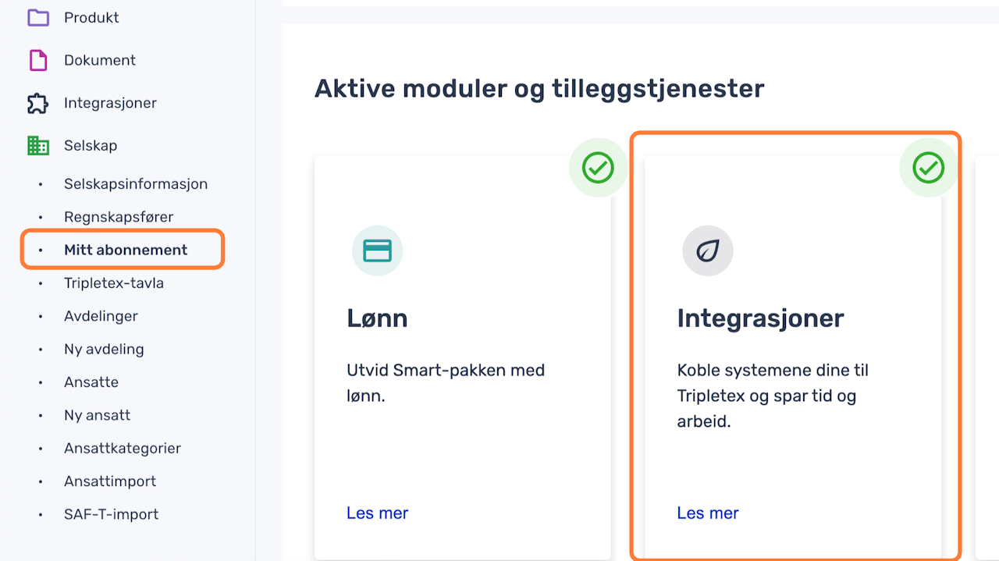
Task: Click green checkmark badge on Lønn card
Action: coord(598,167)
